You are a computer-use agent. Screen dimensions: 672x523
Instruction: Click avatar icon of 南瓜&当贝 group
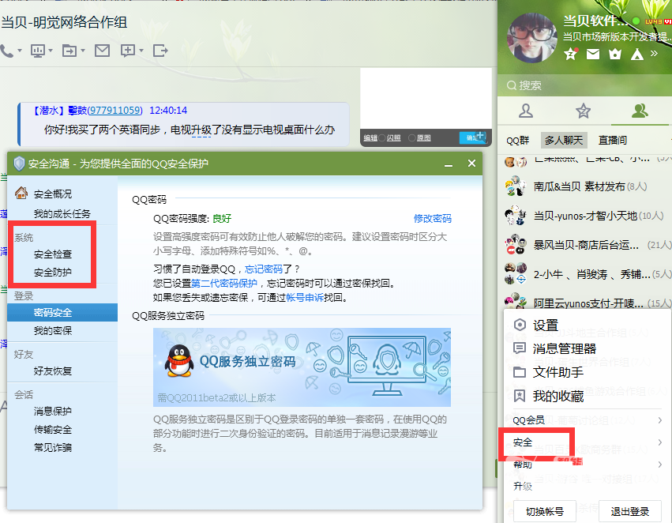click(x=516, y=186)
